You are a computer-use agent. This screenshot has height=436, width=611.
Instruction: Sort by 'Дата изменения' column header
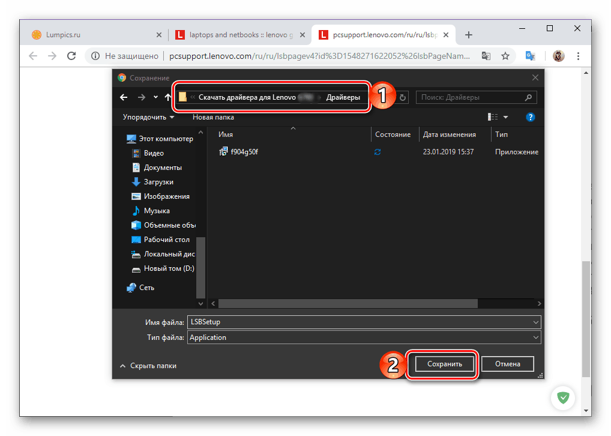pyautogui.click(x=450, y=134)
